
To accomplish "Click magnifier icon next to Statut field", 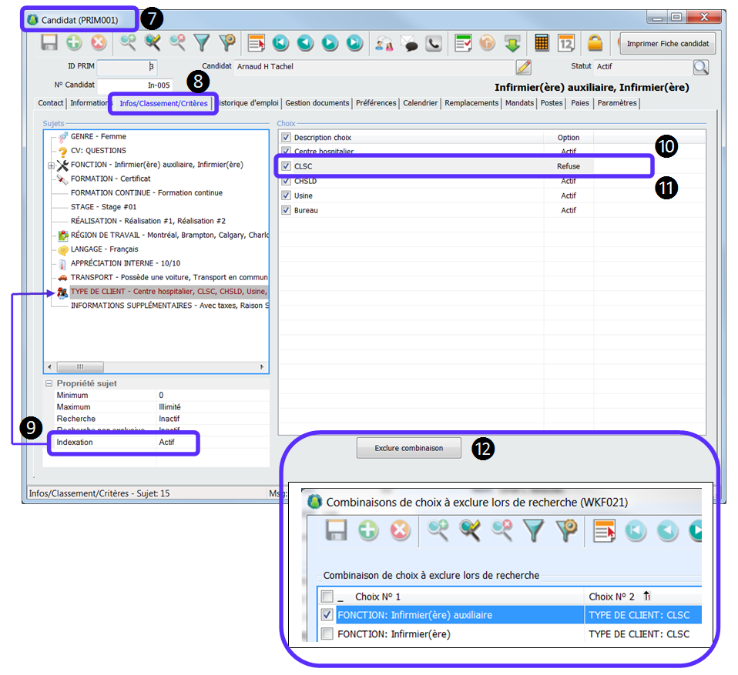I will [x=699, y=68].
